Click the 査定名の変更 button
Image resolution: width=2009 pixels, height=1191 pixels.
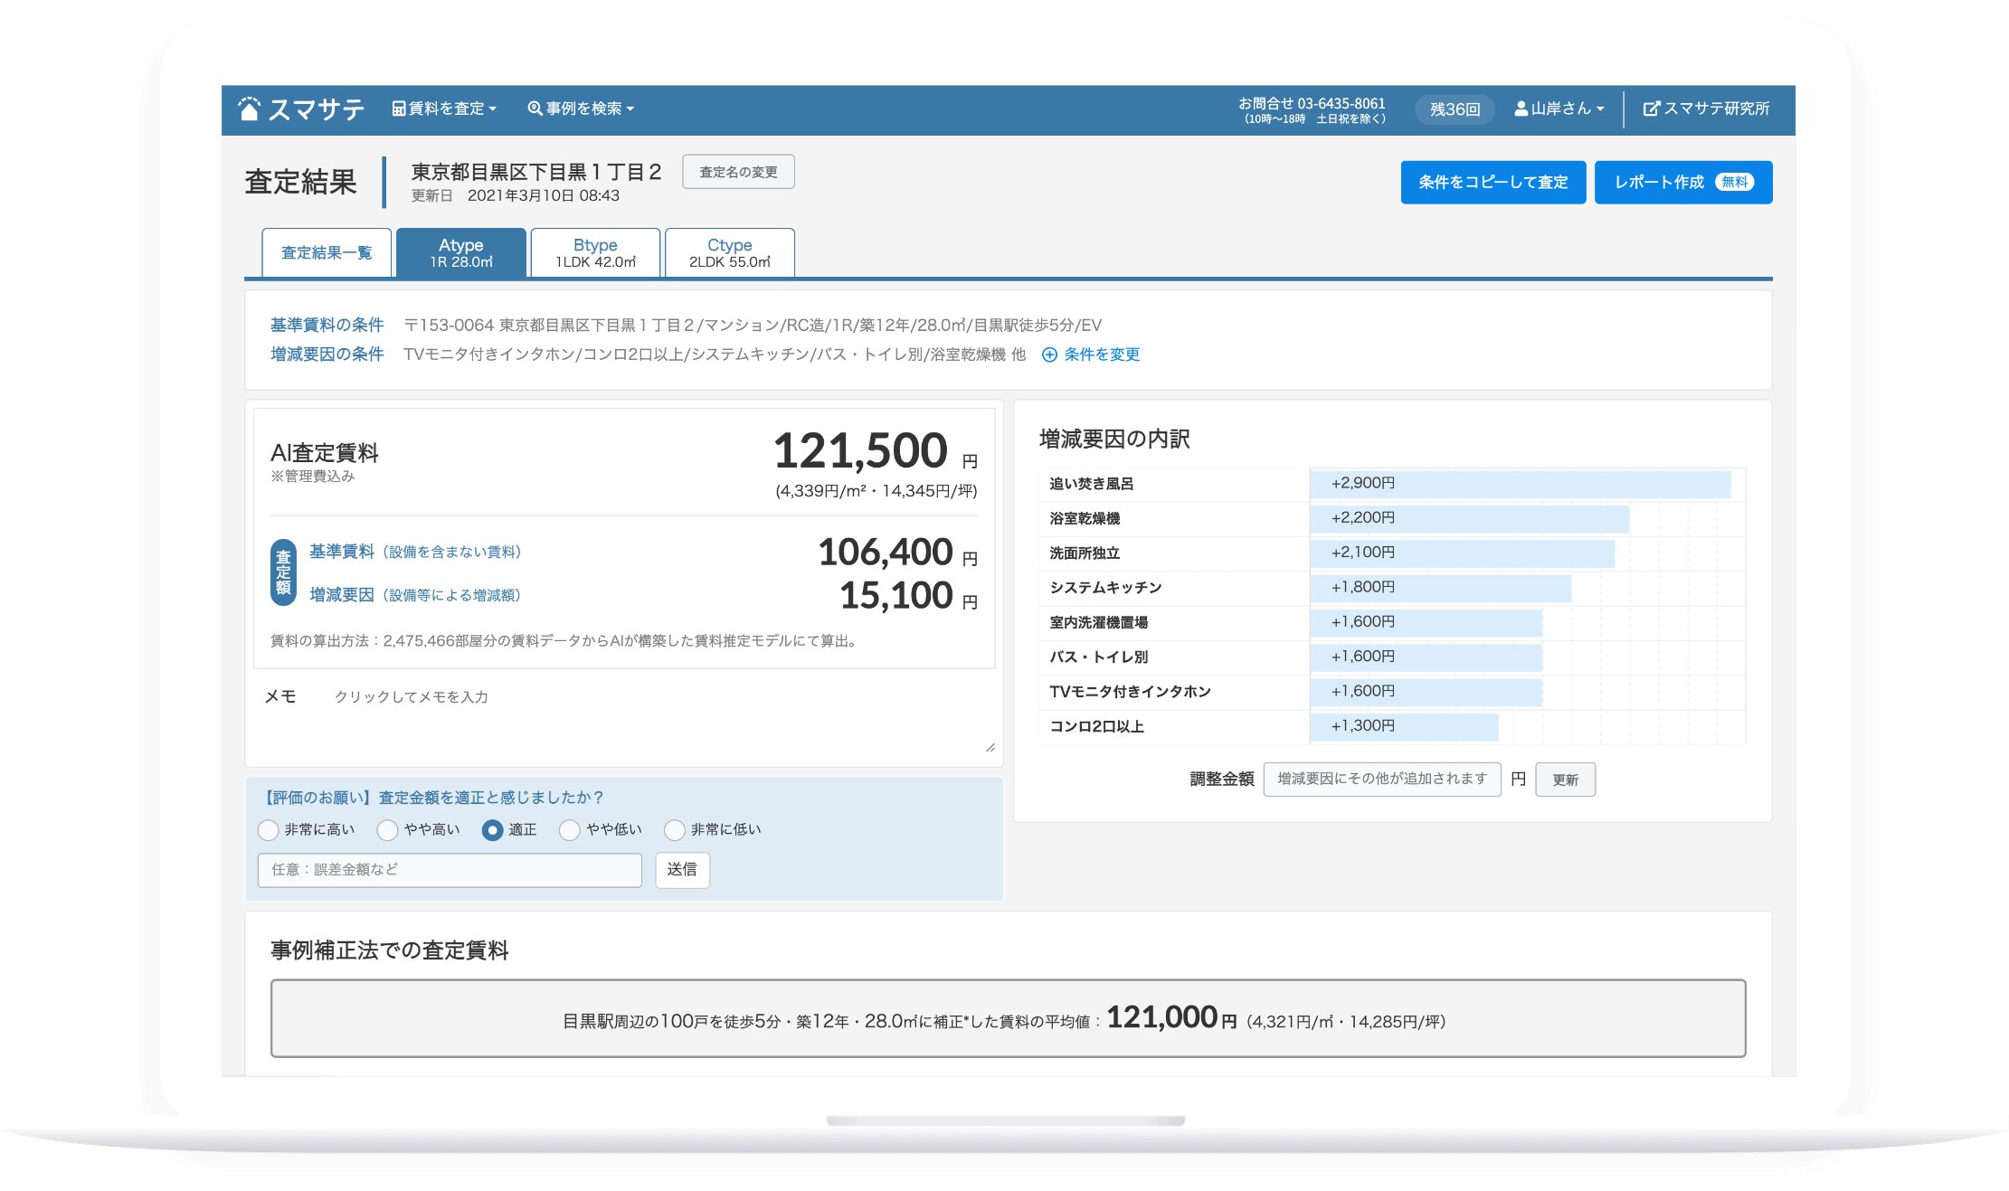point(738,172)
